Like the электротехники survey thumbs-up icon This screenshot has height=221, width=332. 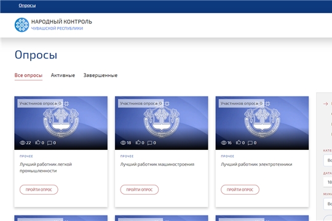[239, 142]
